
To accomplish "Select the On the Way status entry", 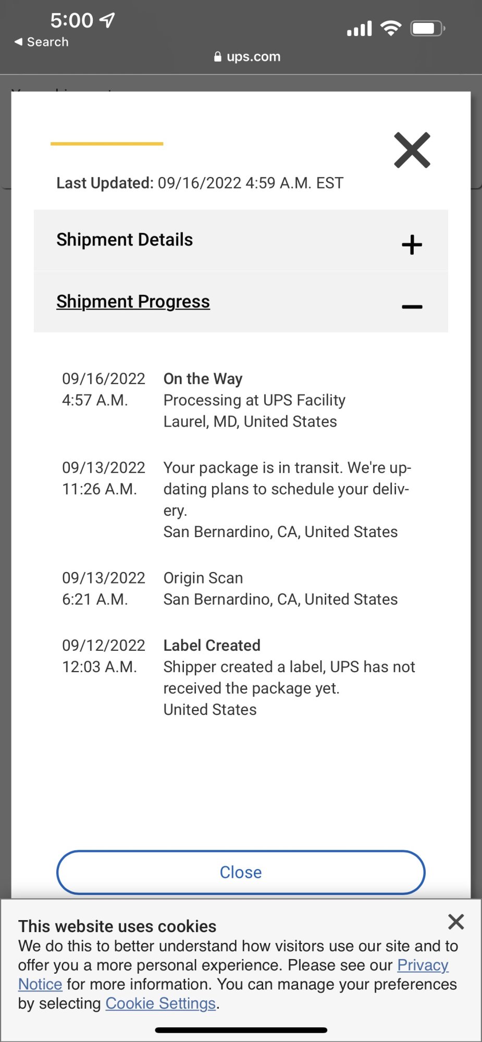I will coord(241,400).
